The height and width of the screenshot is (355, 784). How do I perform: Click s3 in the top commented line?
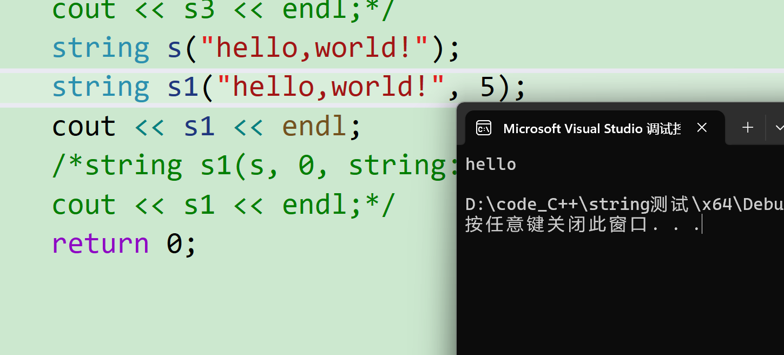coord(199,10)
